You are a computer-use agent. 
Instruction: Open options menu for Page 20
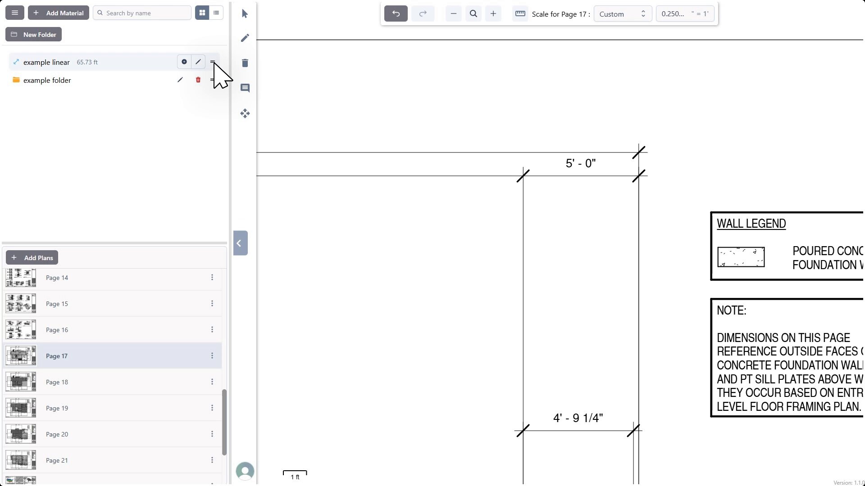212,434
